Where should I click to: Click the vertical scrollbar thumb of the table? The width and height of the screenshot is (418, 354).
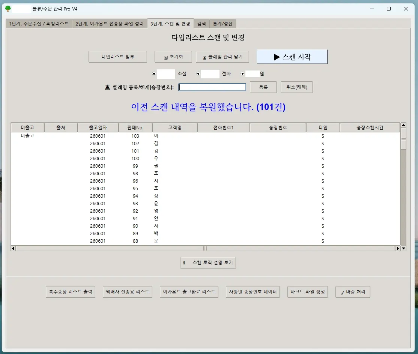(x=403, y=138)
